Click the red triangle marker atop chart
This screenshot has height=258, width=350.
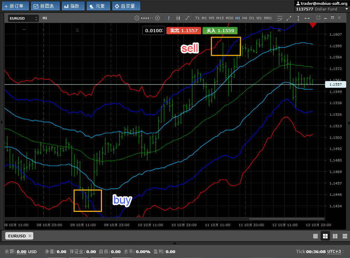pyautogui.click(x=313, y=25)
